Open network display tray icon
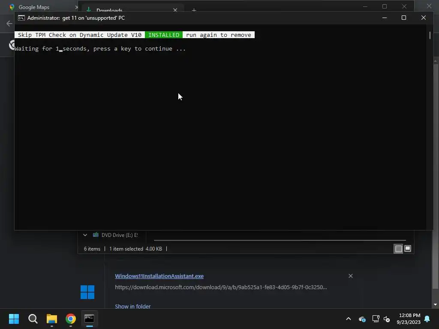Viewport: 439px width, 329px height. 376,319
